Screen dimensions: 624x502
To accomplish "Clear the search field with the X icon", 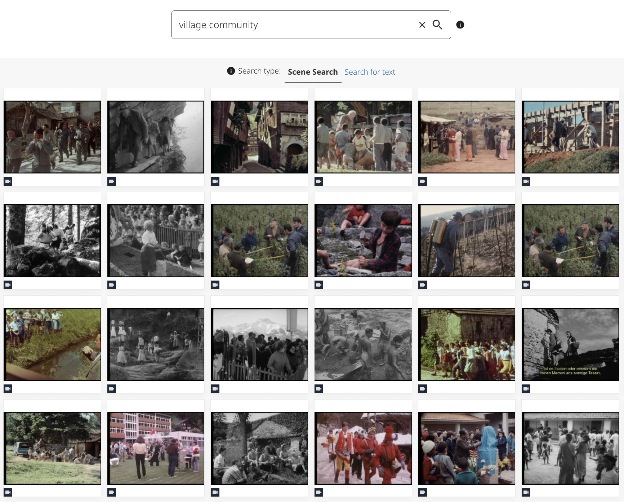I will point(422,25).
